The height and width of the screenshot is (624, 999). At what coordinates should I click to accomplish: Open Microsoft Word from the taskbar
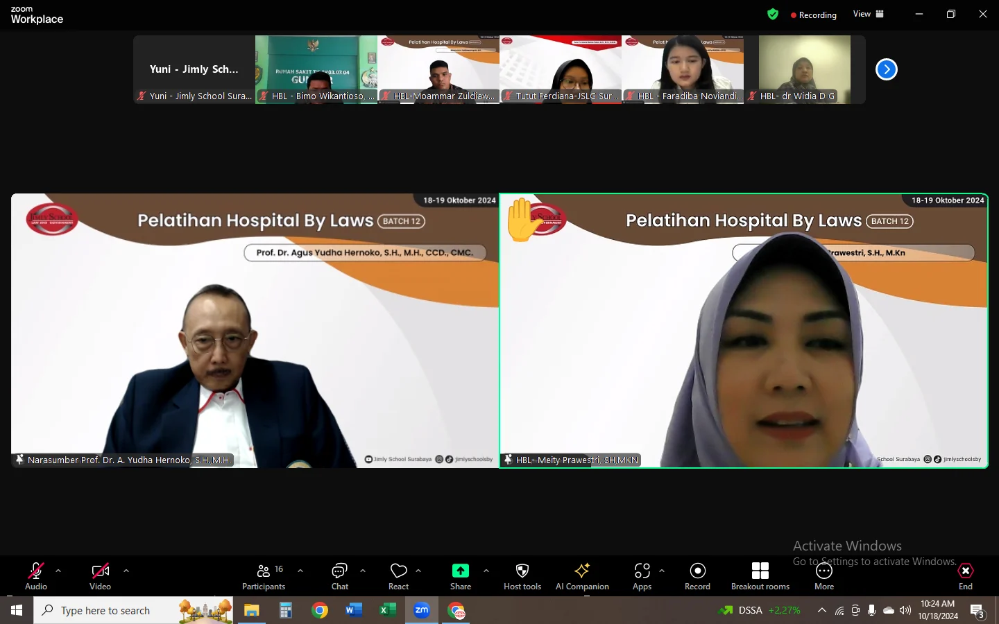coord(354,610)
